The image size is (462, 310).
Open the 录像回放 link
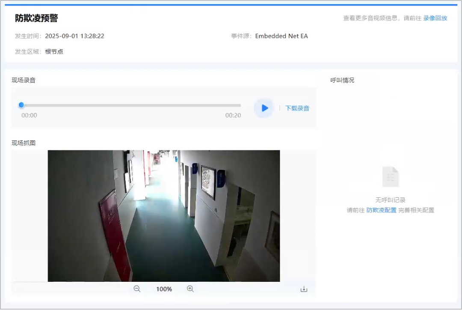click(435, 18)
